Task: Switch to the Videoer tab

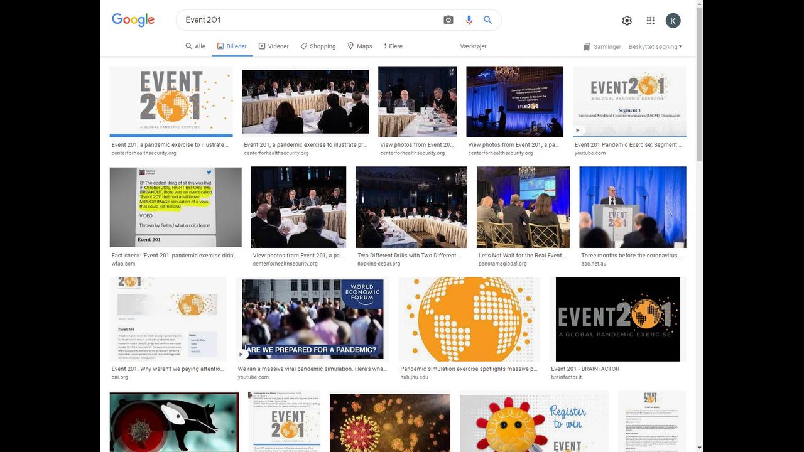Action: [273, 46]
